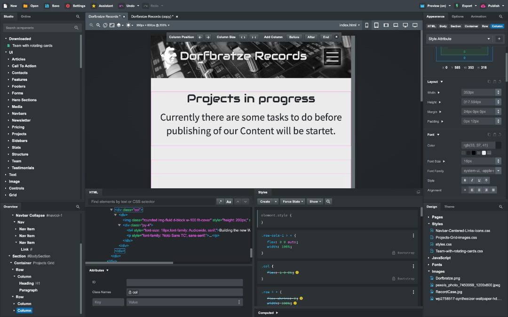Screen dimensions: 508x317
Task: Toggle case-sensitive HTML search (Aa)
Action: tap(229, 202)
